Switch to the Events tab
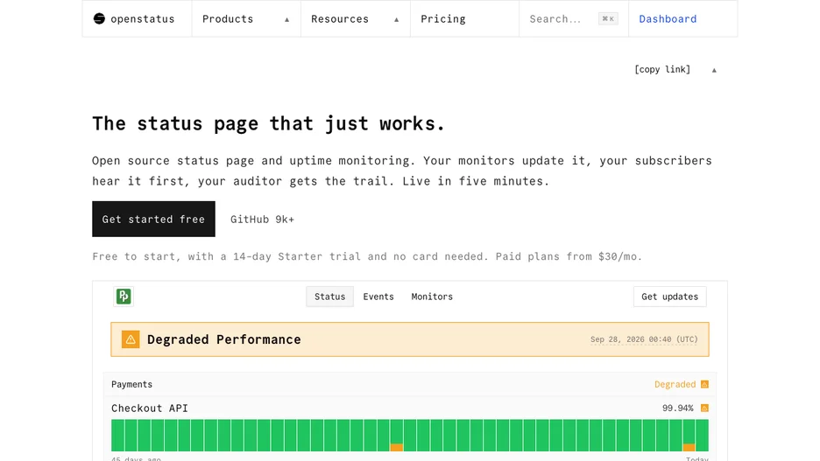This screenshot has height=461, width=820. coord(378,297)
